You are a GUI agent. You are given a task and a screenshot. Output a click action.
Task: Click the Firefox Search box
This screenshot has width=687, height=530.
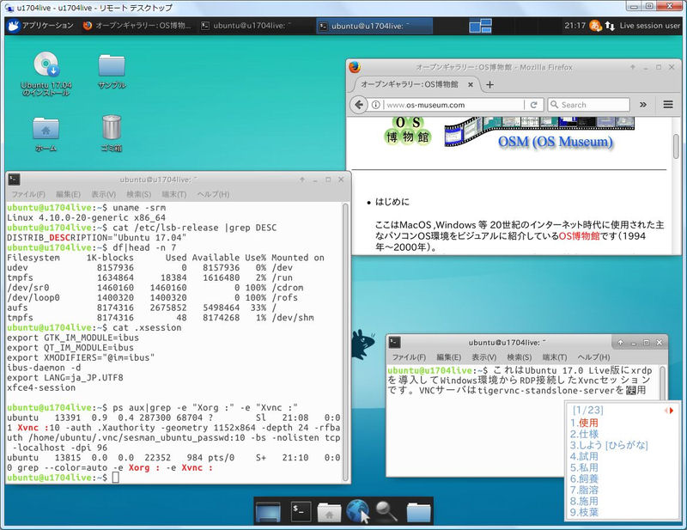click(x=588, y=105)
